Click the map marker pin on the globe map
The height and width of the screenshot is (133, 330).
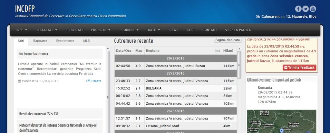[x=282, y=131]
